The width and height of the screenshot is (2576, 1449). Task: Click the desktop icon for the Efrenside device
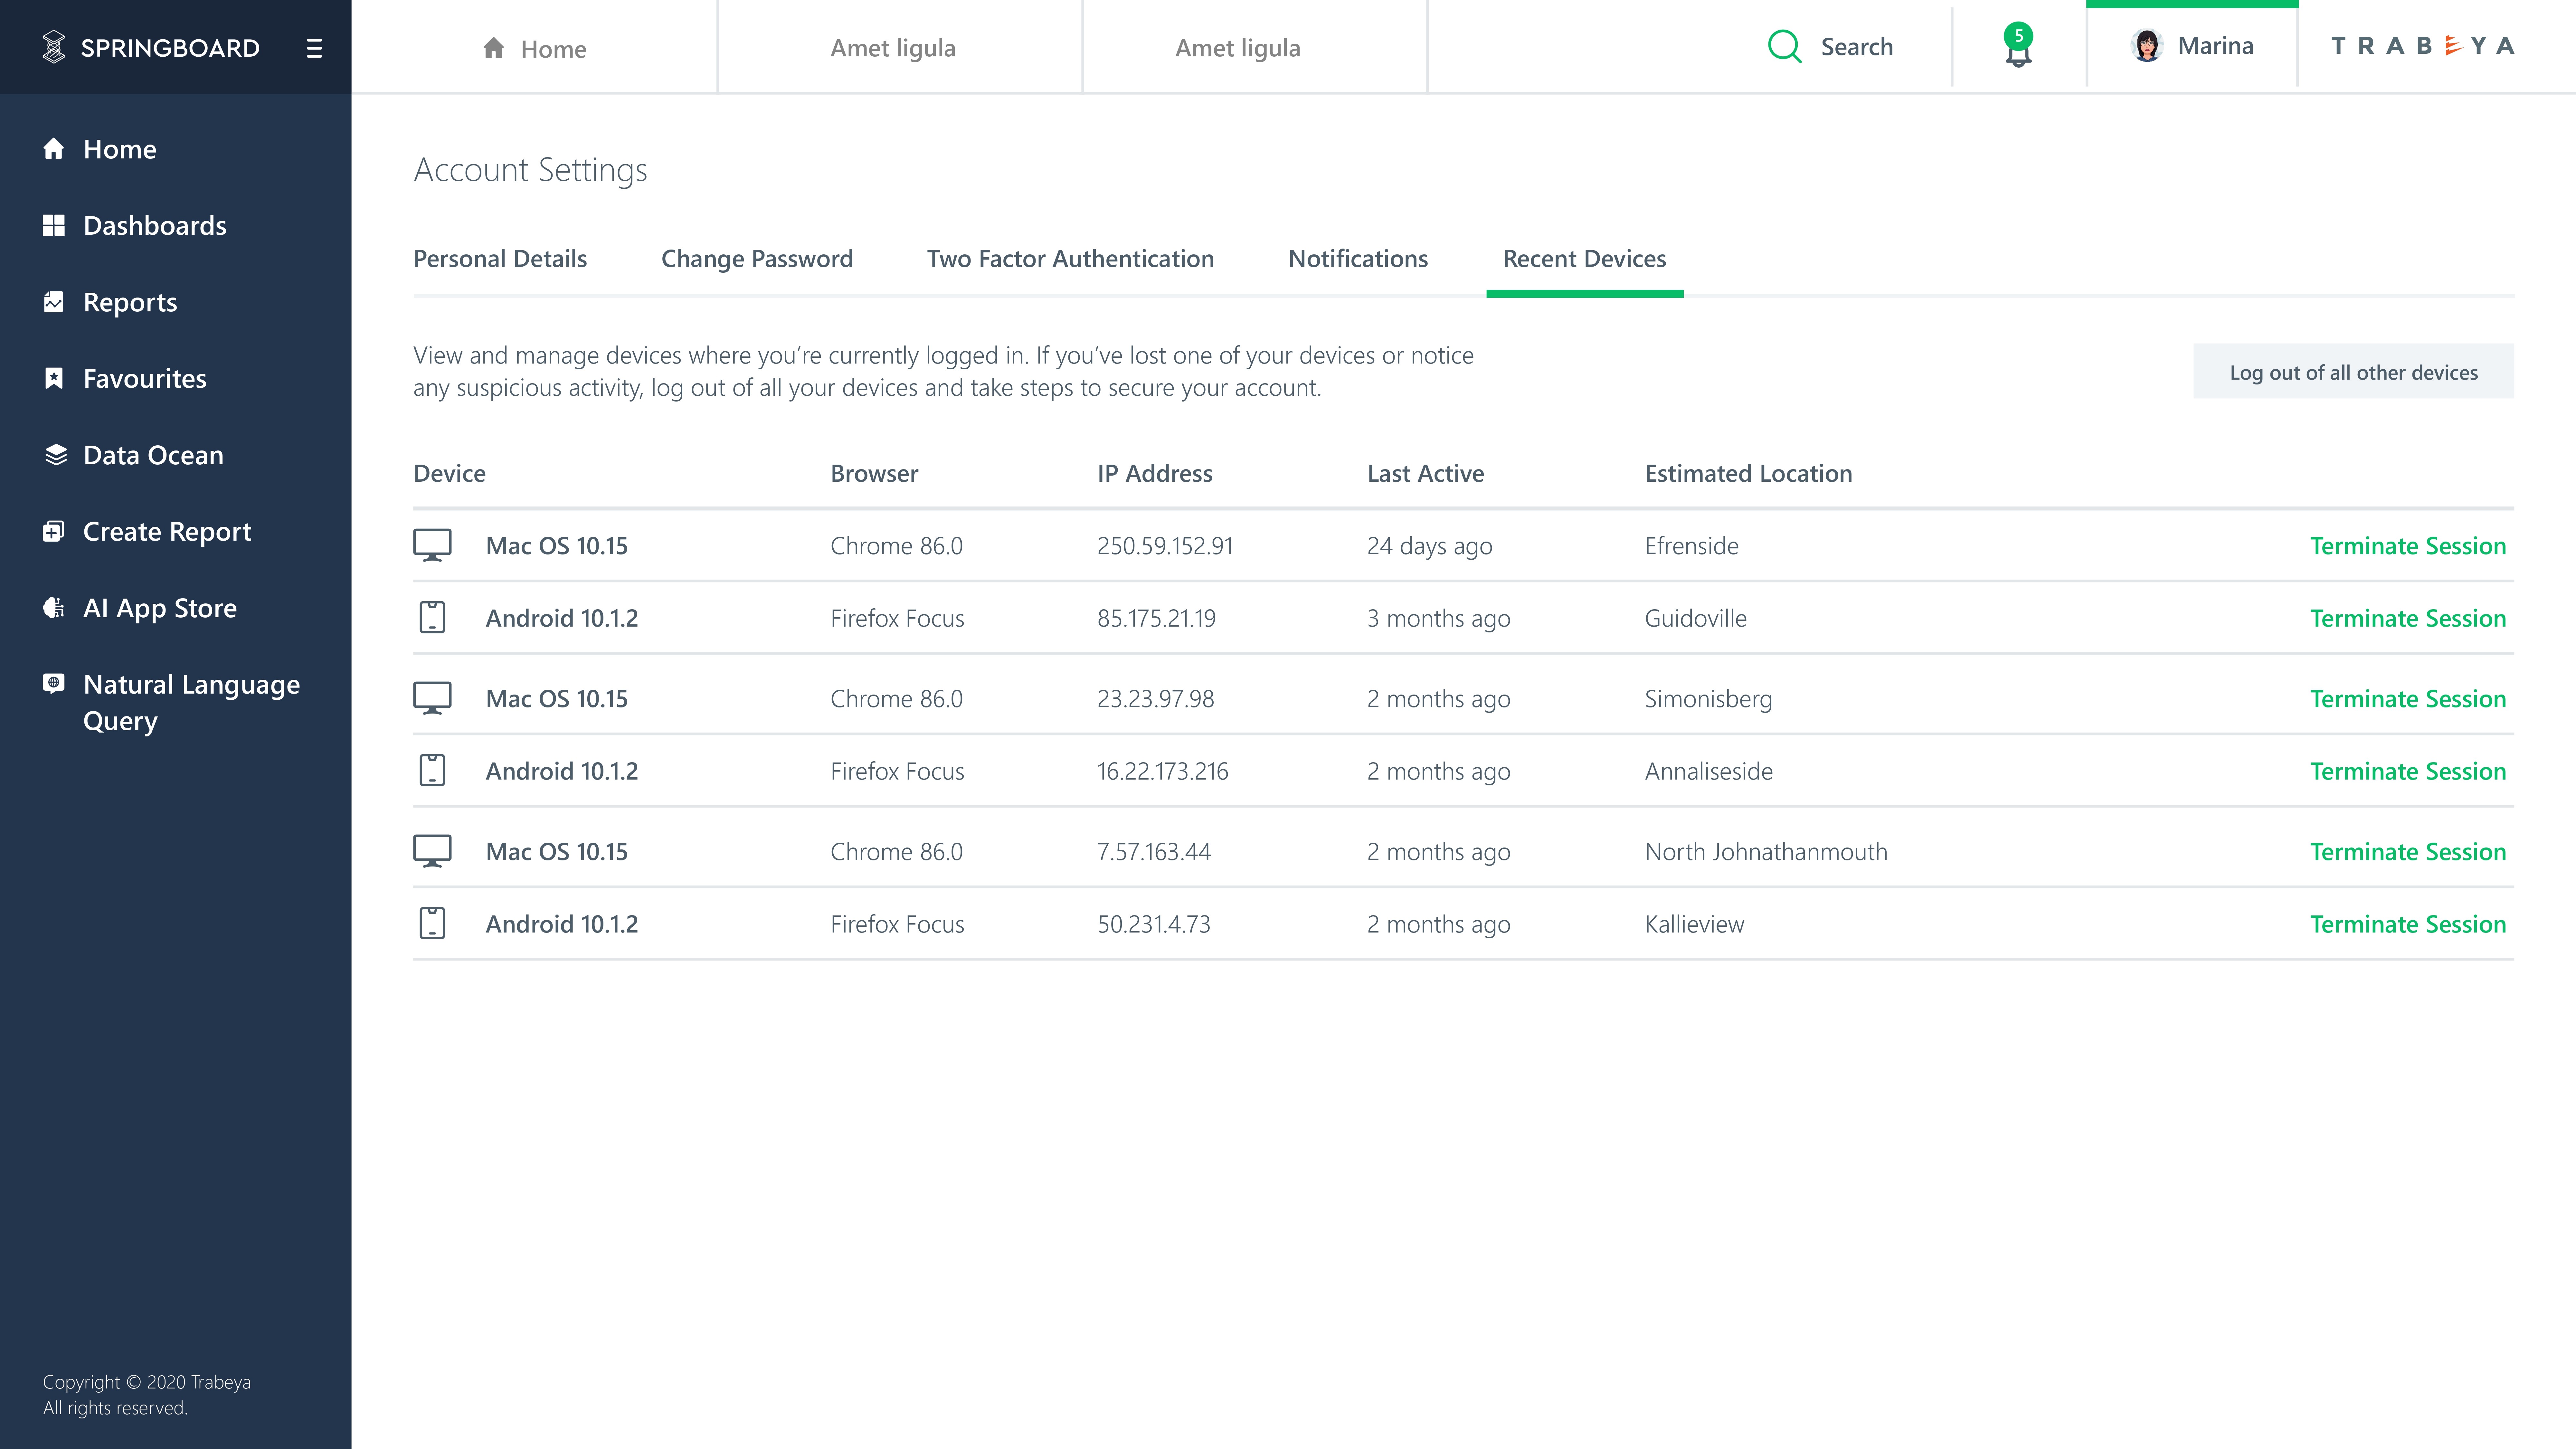point(432,545)
